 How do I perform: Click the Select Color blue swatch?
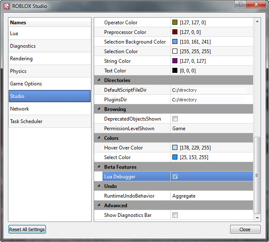[175, 157]
